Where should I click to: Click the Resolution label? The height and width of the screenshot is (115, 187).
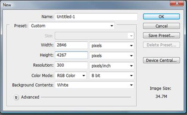pyautogui.click(x=43, y=65)
